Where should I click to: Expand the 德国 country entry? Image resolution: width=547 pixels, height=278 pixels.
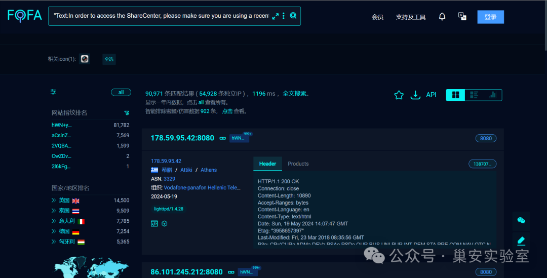click(x=53, y=231)
